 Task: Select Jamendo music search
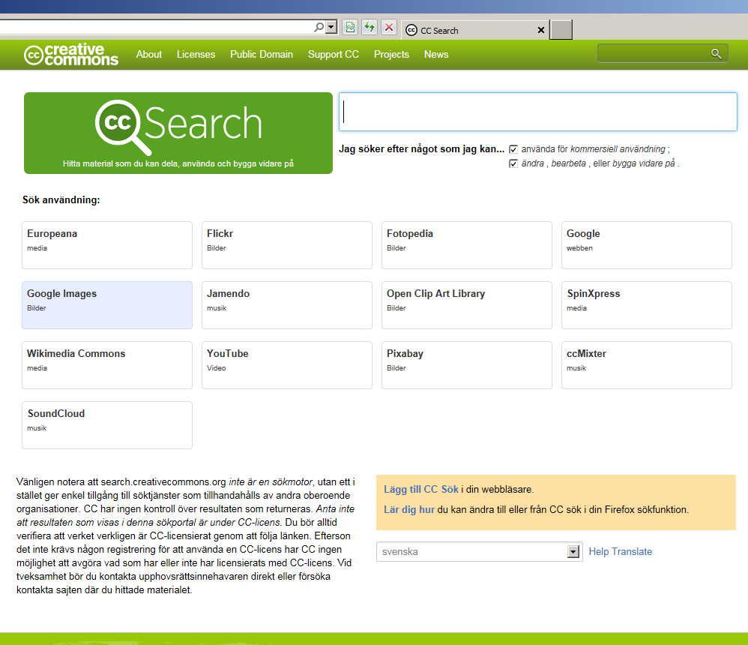(287, 305)
